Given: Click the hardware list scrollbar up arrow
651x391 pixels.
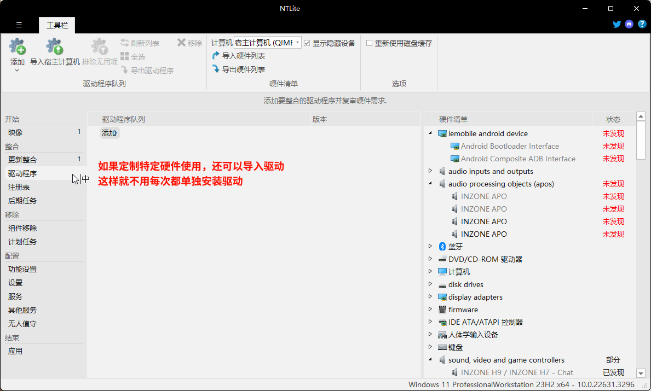Looking at the screenshot, I should pyautogui.click(x=641, y=116).
